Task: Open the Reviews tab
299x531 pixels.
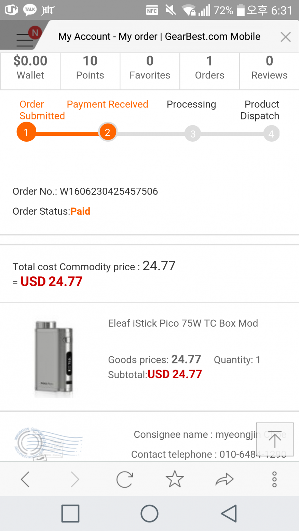Action: click(269, 68)
